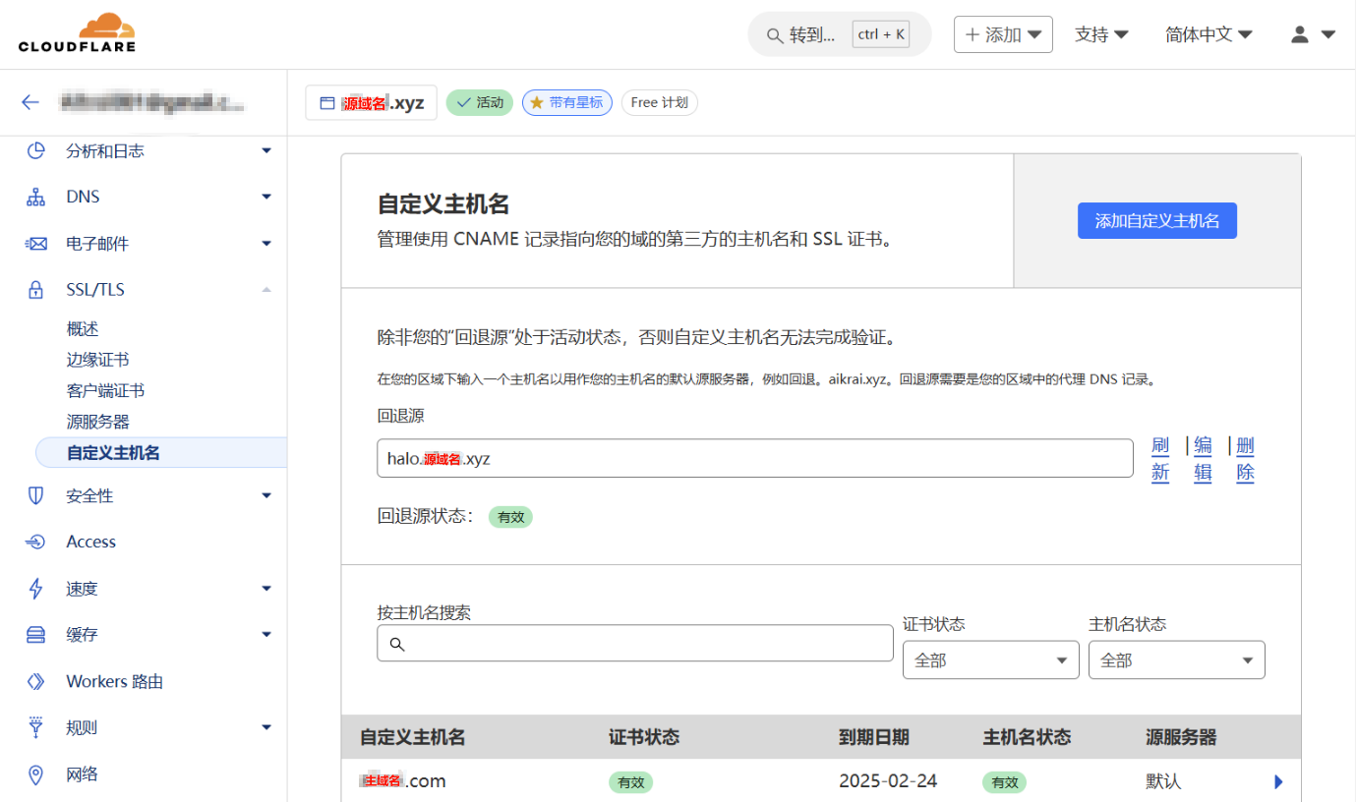
Task: Click the Free 计划 badge
Action: pos(659,102)
